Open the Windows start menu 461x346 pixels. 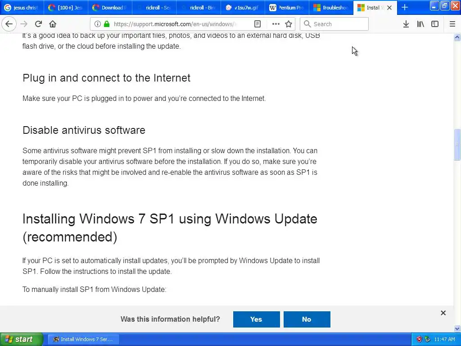22,339
